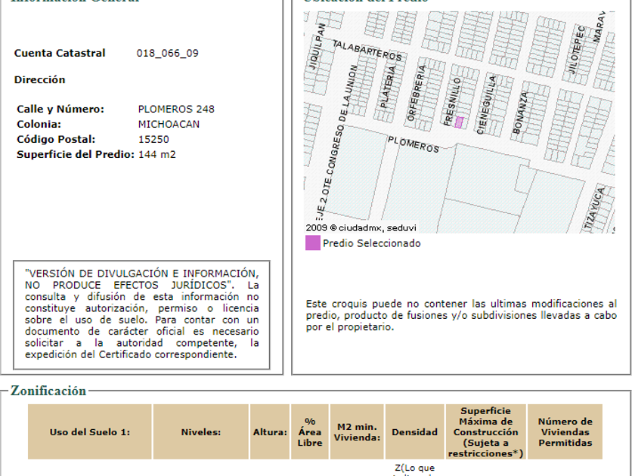Click CIENEGUILLA street label on map
This screenshot has height=476, width=635.
pyautogui.click(x=486, y=104)
